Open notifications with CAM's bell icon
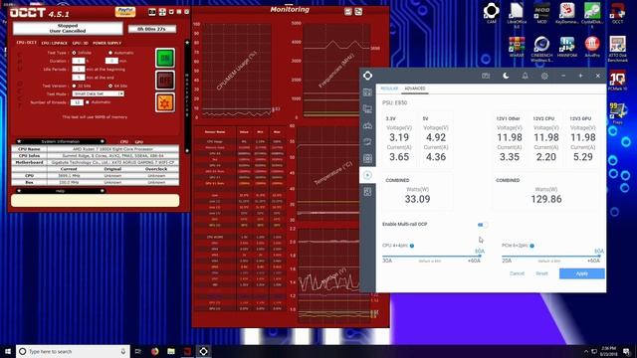 (525, 76)
